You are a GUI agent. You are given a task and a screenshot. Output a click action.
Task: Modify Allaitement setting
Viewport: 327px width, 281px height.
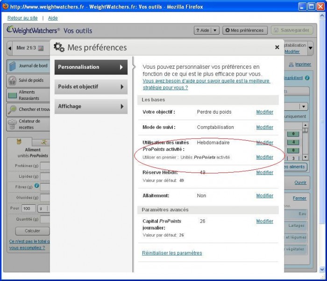265,196
